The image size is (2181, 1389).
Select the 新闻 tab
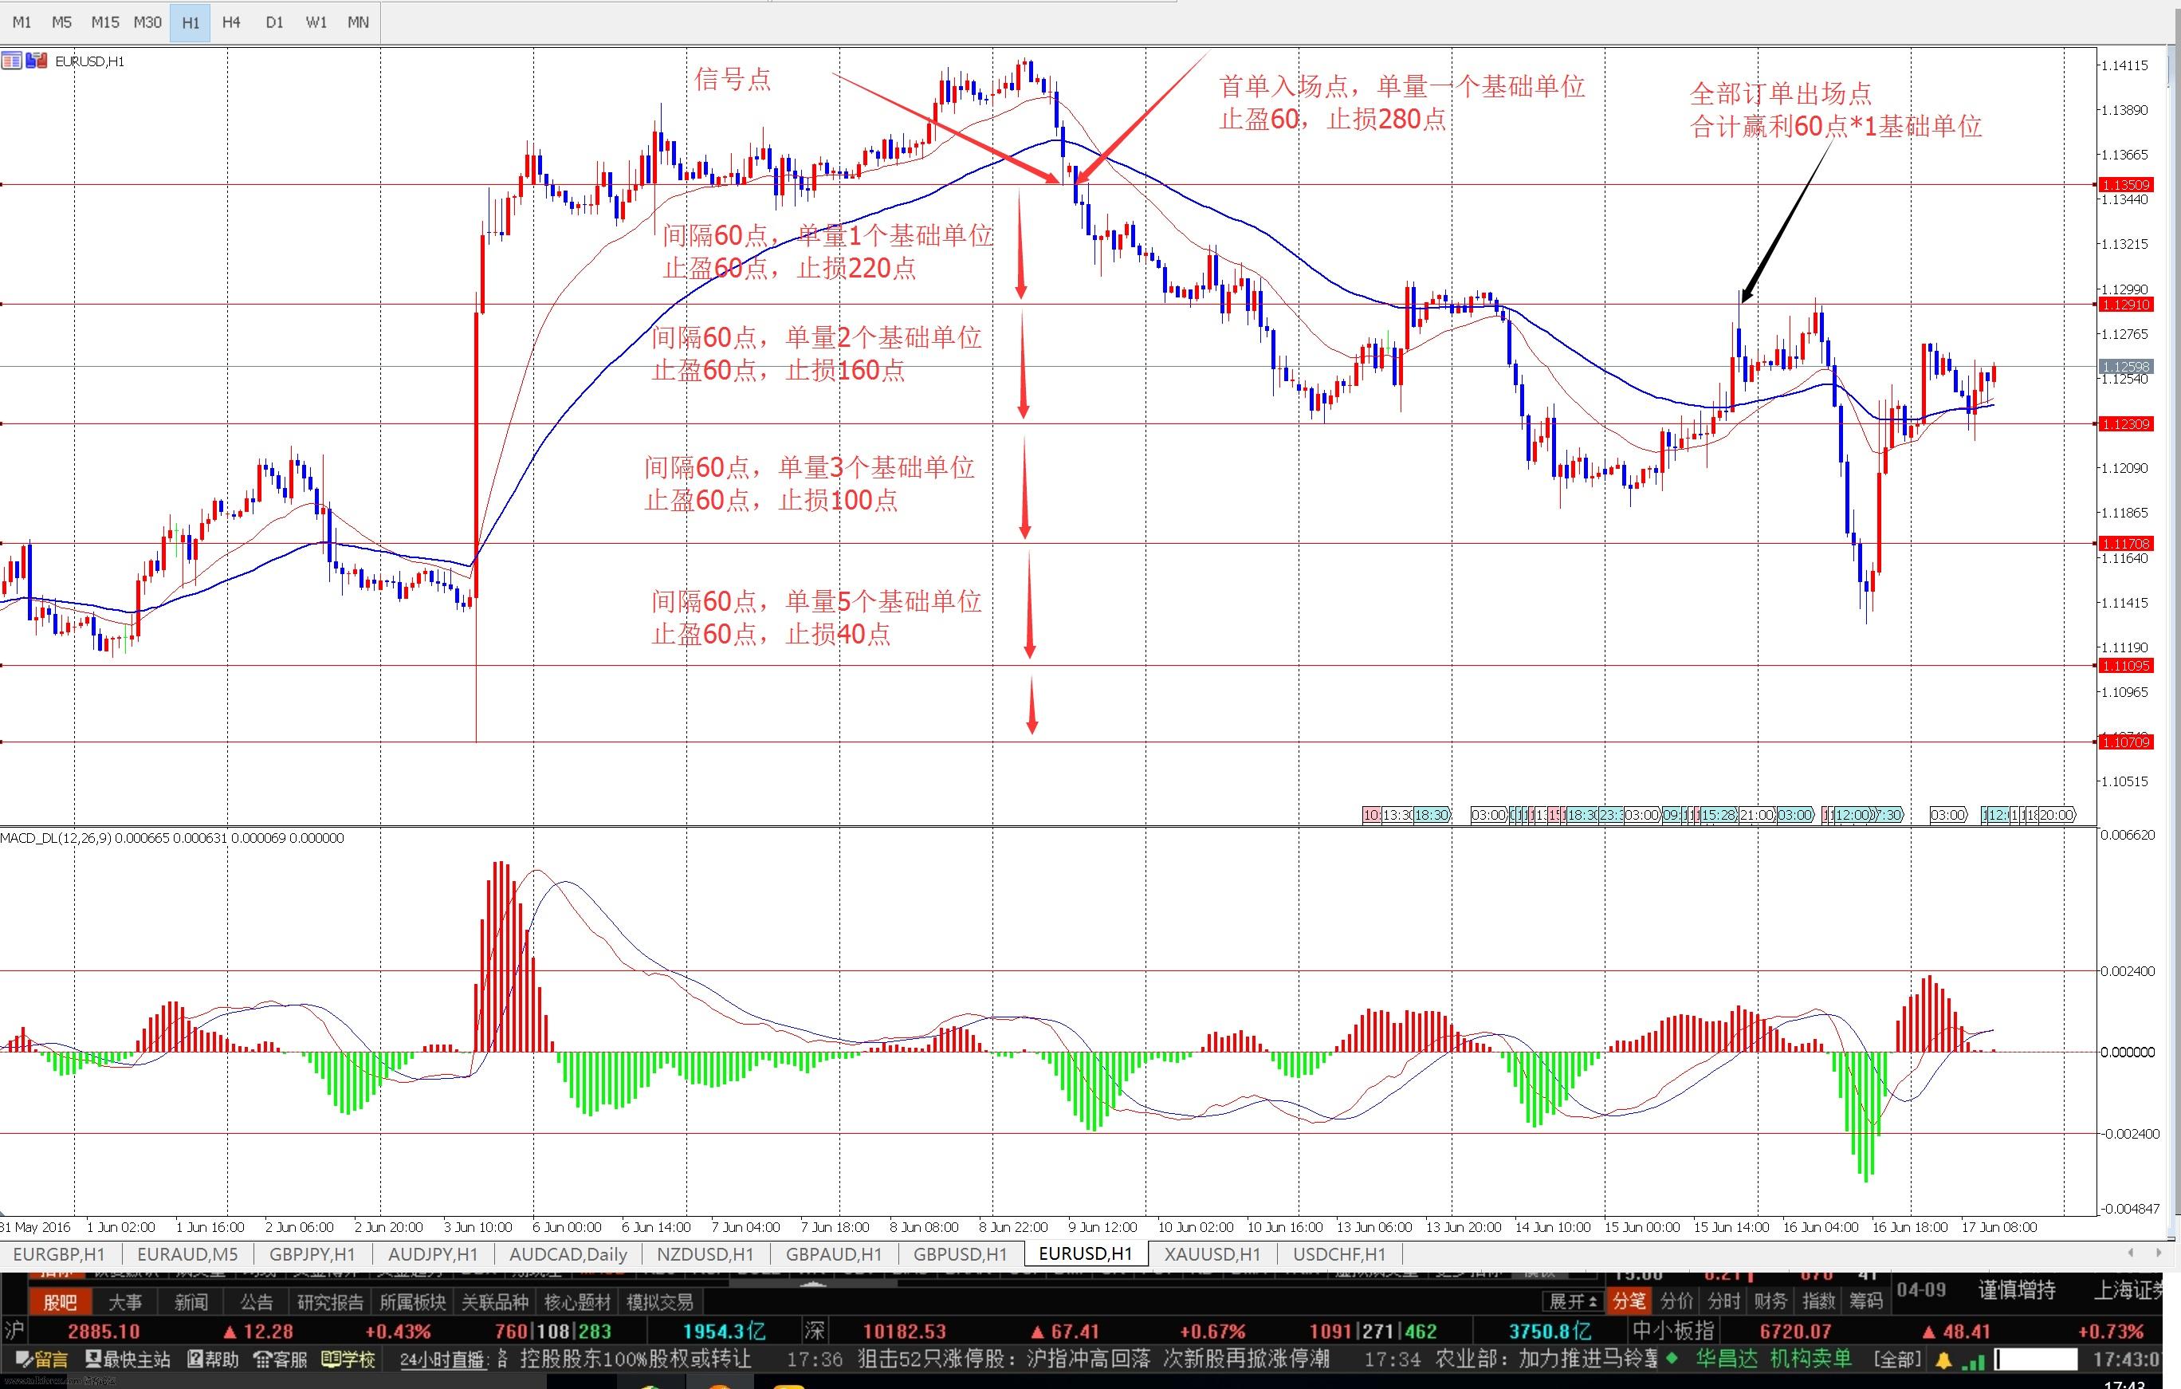tap(191, 1302)
